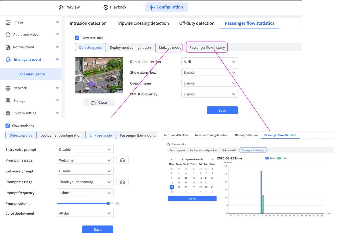Open the Welcome prompt message dropdown
341x235 pixels.
click(x=85, y=160)
